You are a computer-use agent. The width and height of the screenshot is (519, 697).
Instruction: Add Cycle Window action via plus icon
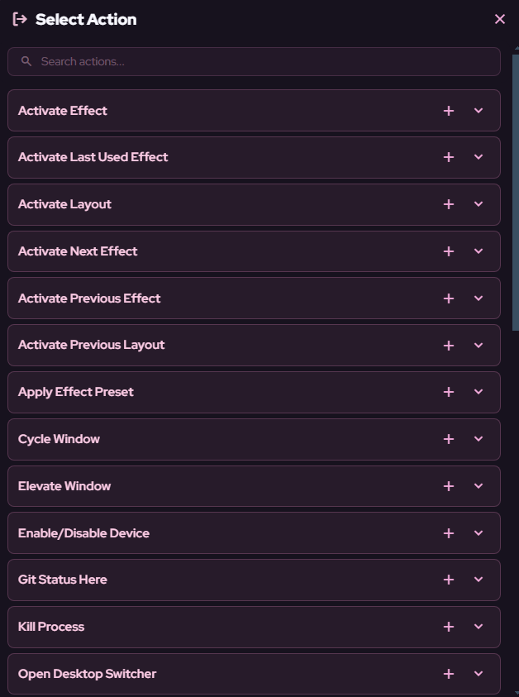point(449,439)
